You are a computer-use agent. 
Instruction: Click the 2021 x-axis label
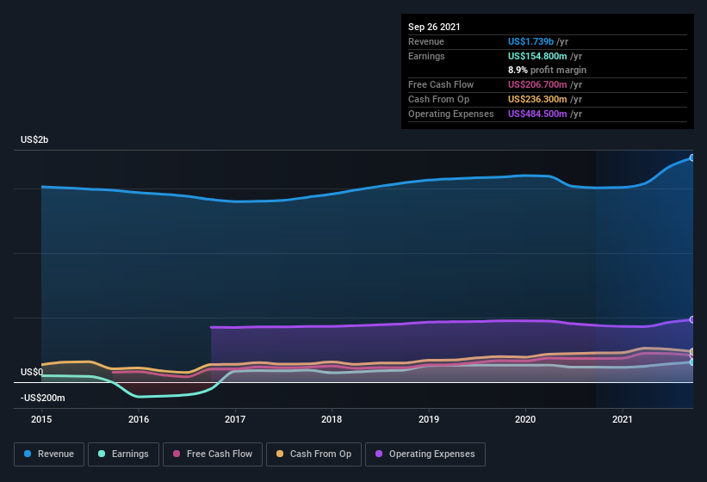[623, 419]
